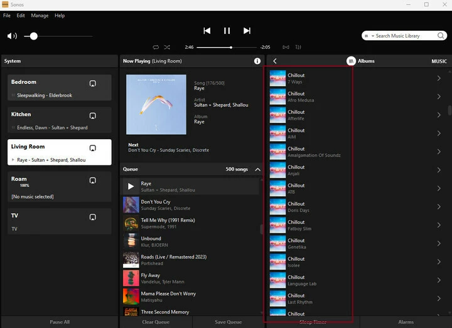Toggle repeat mode
Image resolution: width=452 pixels, height=328 pixels.
[x=156, y=47]
